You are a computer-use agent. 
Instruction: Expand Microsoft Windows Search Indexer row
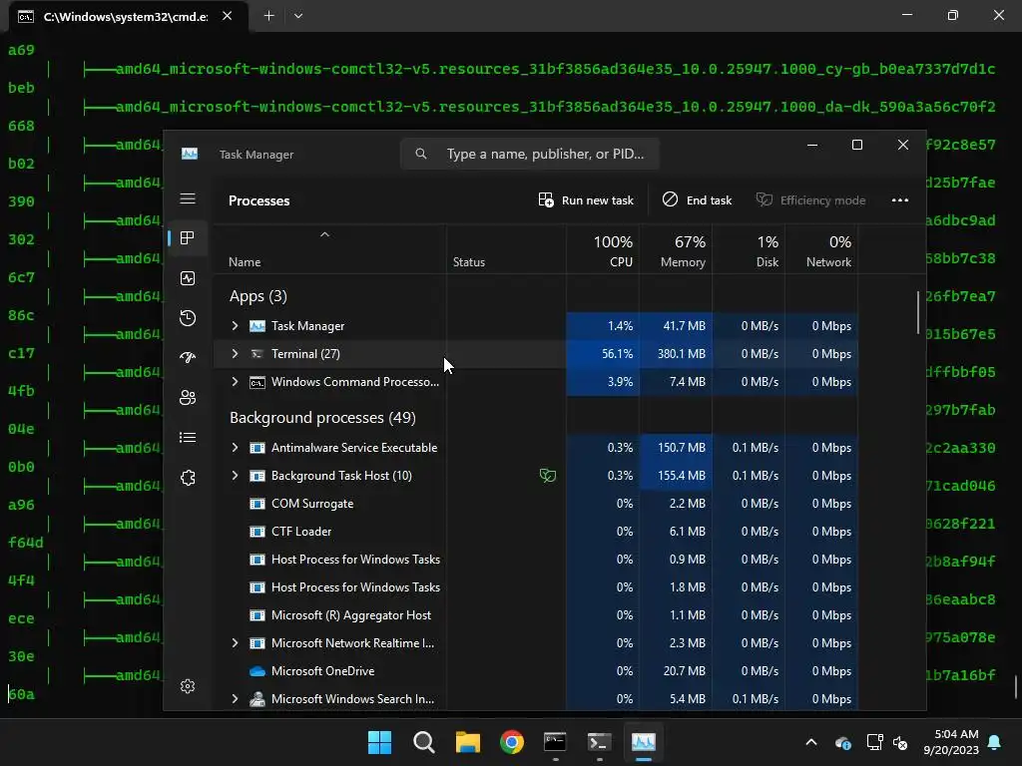pos(235,699)
